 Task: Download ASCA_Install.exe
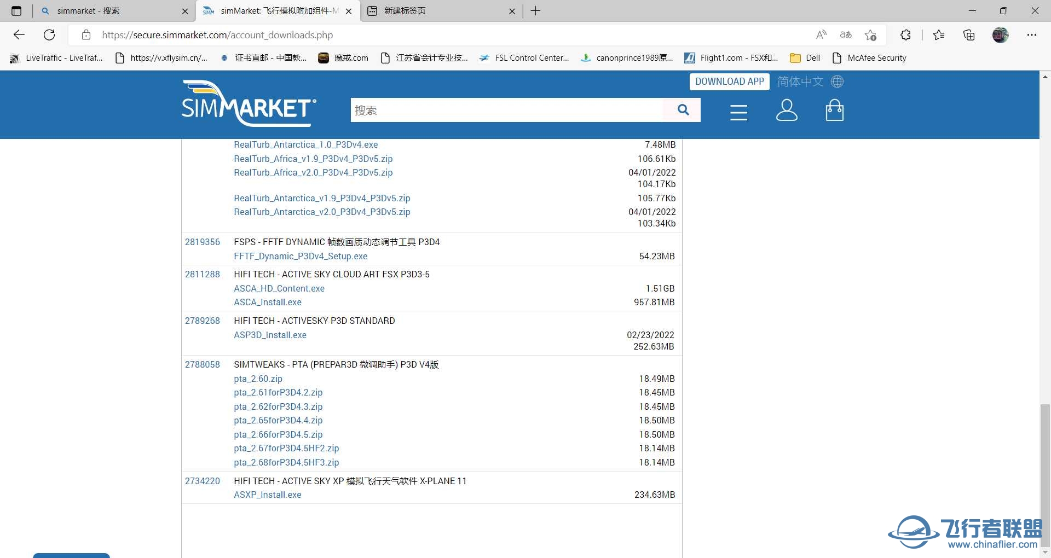(268, 302)
